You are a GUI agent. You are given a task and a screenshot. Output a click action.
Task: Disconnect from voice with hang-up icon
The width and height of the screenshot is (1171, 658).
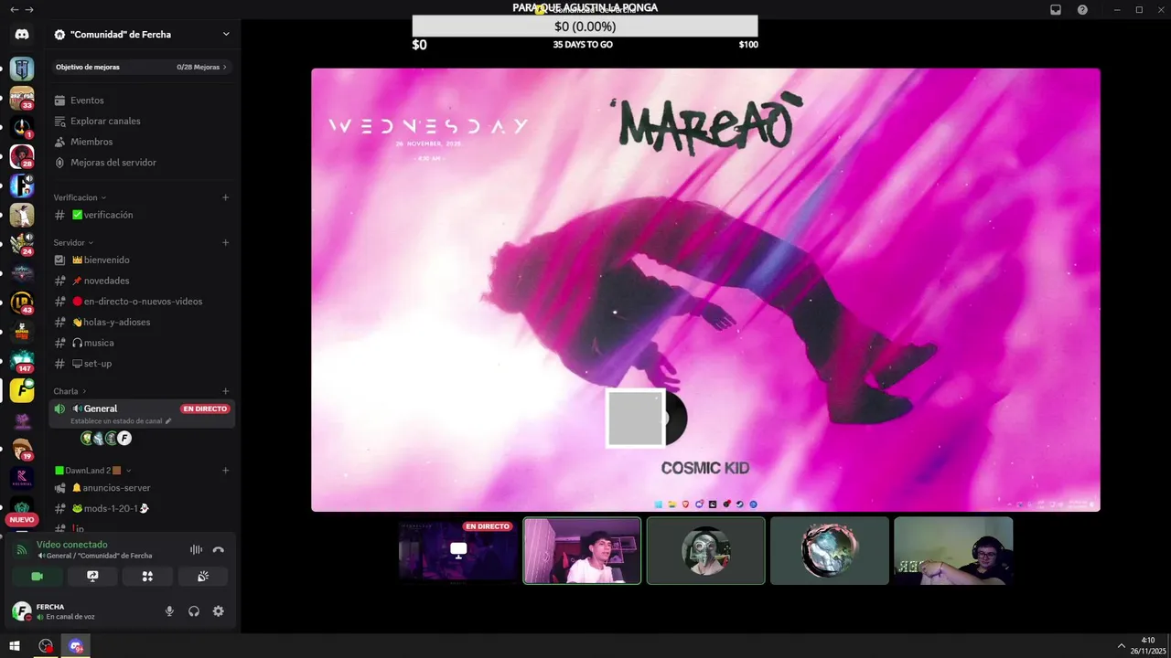point(218,549)
